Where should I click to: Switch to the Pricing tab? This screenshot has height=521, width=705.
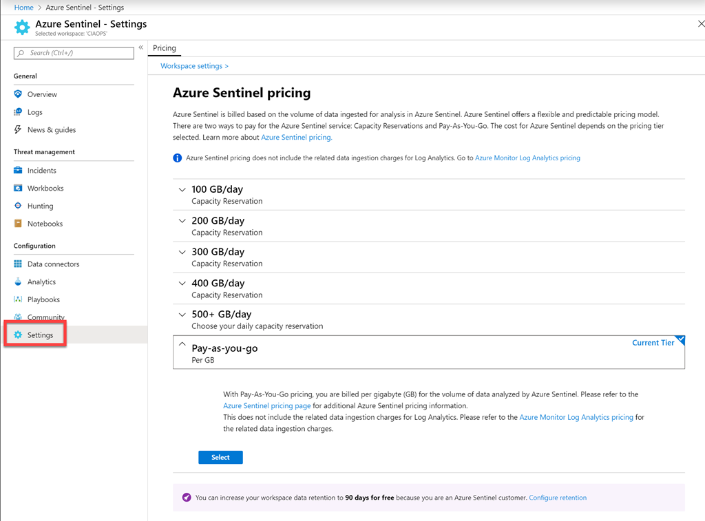165,48
